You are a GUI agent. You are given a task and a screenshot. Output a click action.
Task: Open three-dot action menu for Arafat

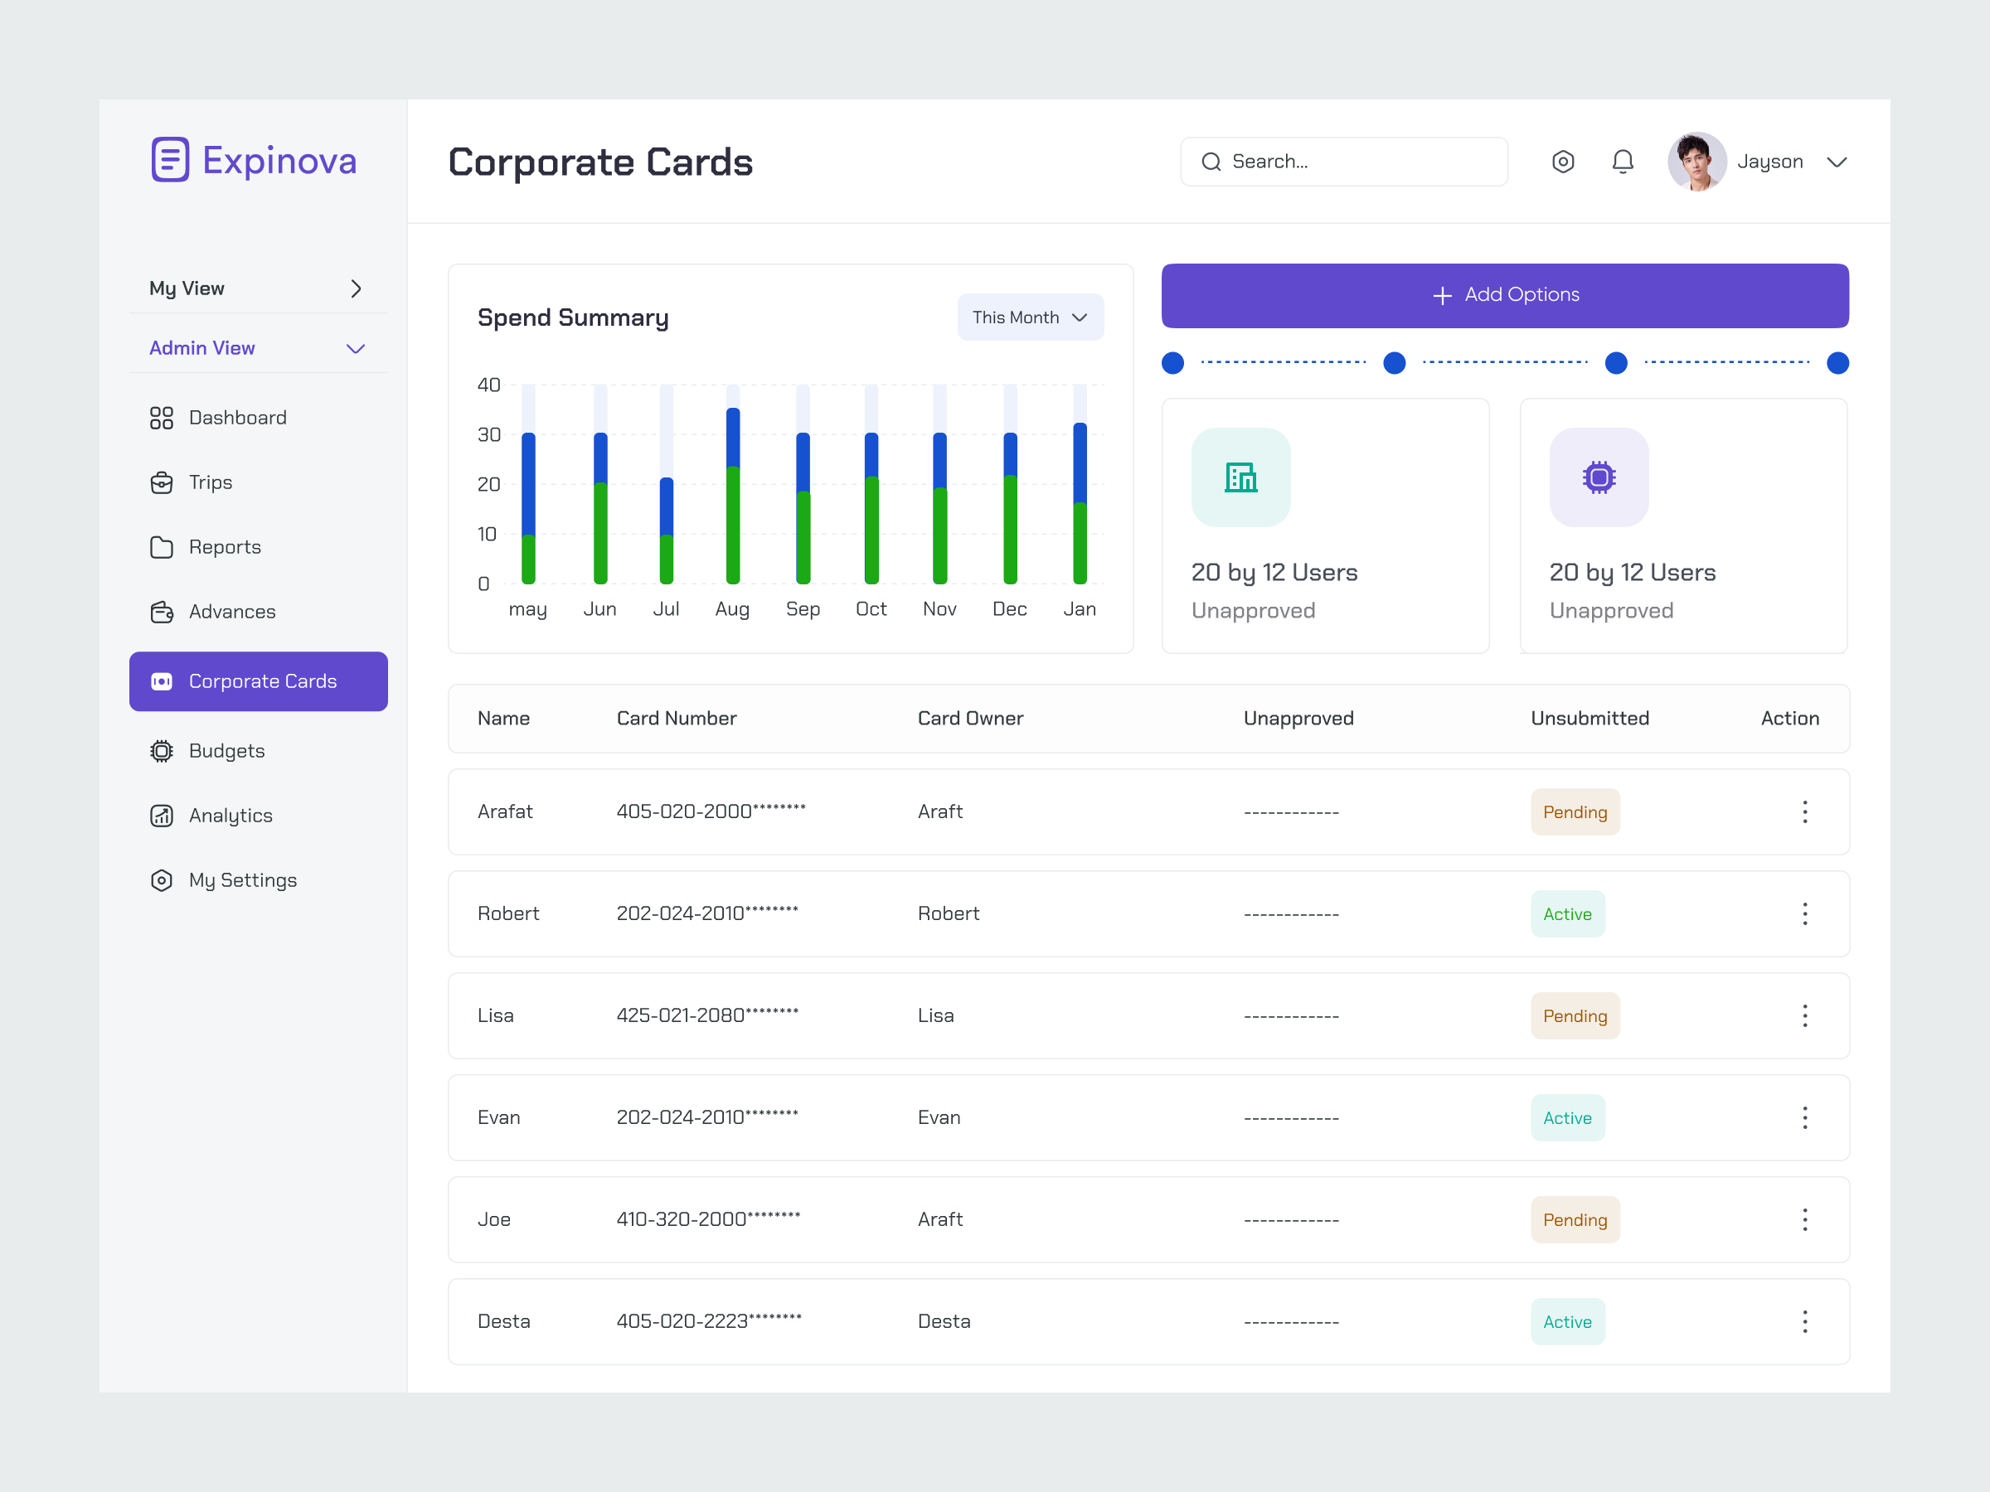pos(1803,812)
